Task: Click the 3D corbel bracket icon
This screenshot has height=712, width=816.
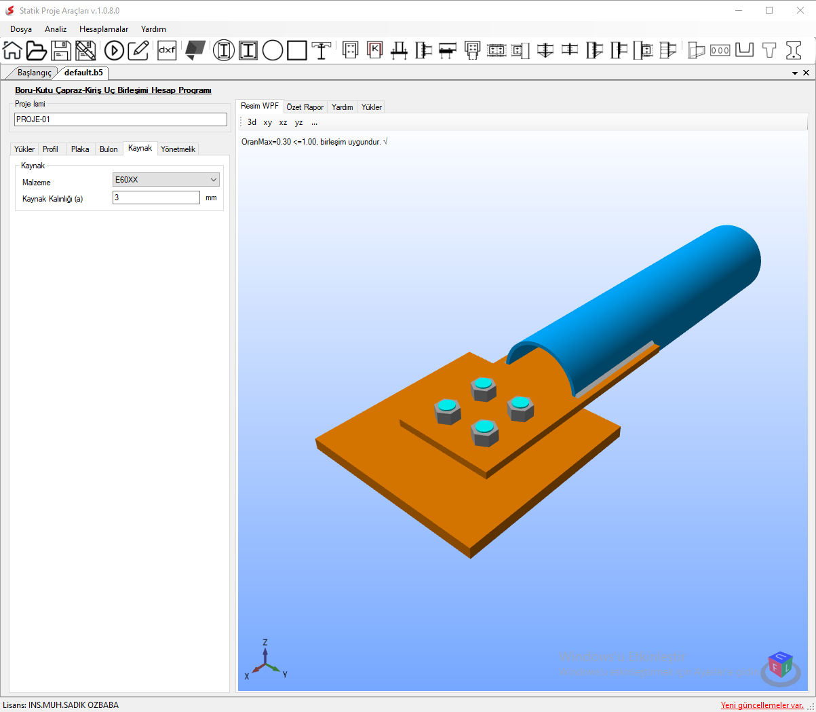Action: click(696, 50)
